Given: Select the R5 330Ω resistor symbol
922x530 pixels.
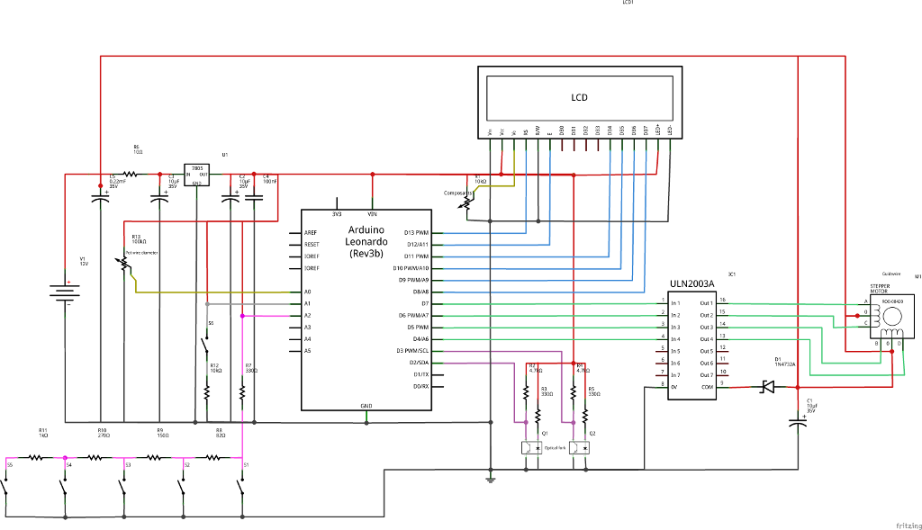Looking at the screenshot, I should coord(585,416).
